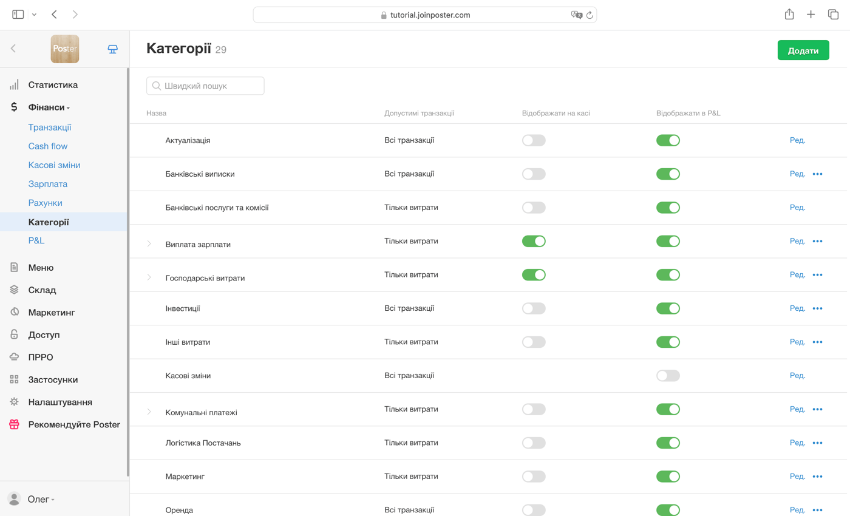Click the Банківські виписки category name

(200, 174)
